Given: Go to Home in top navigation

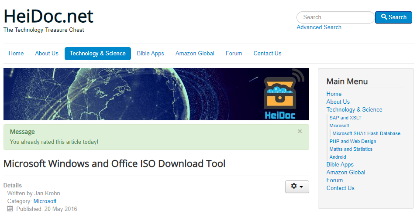Looking at the screenshot, I should coord(16,53).
